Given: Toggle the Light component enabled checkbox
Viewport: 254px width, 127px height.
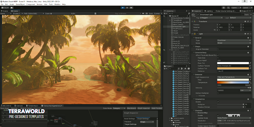Looking at the screenshot, I should (197, 34).
